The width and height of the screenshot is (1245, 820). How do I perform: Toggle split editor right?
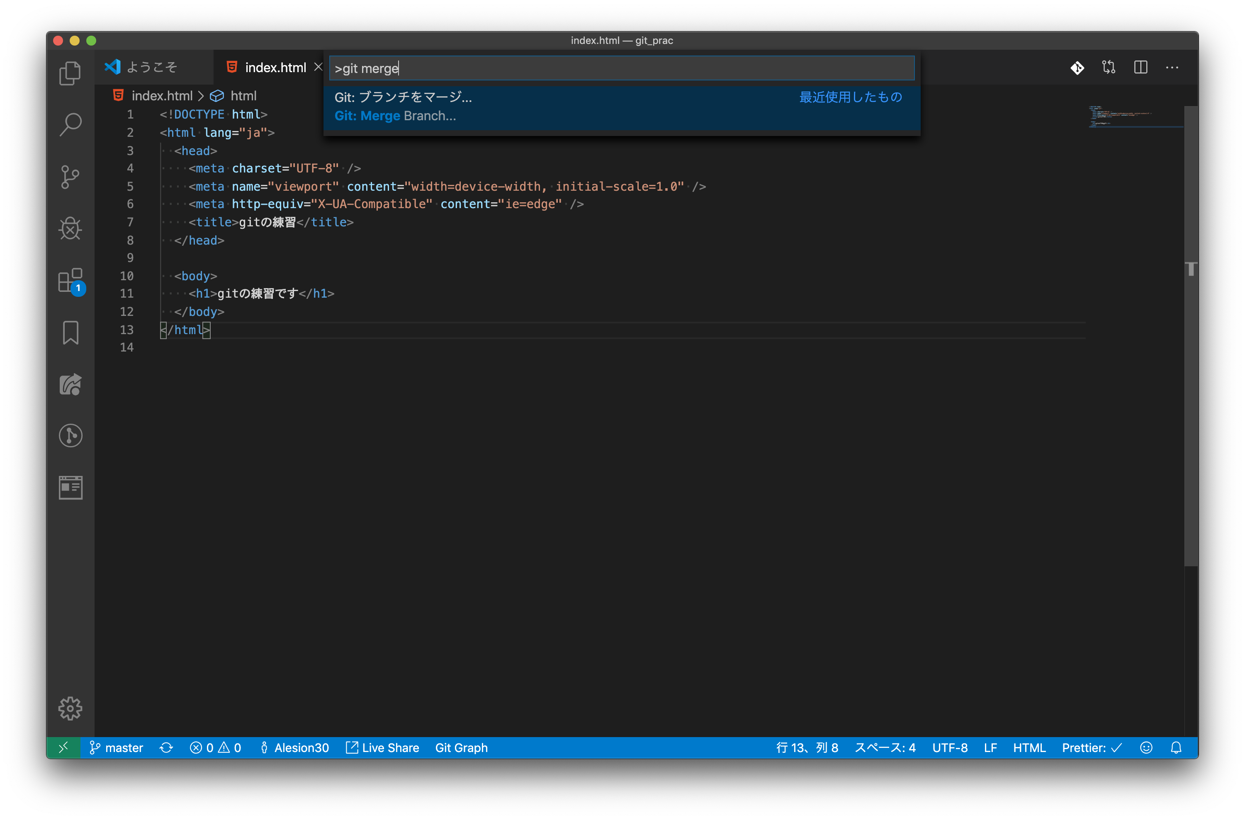click(x=1140, y=68)
